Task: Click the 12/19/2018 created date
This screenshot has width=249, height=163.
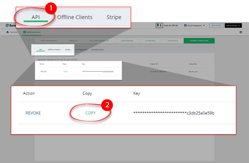Action: pyautogui.click(x=158, y=71)
